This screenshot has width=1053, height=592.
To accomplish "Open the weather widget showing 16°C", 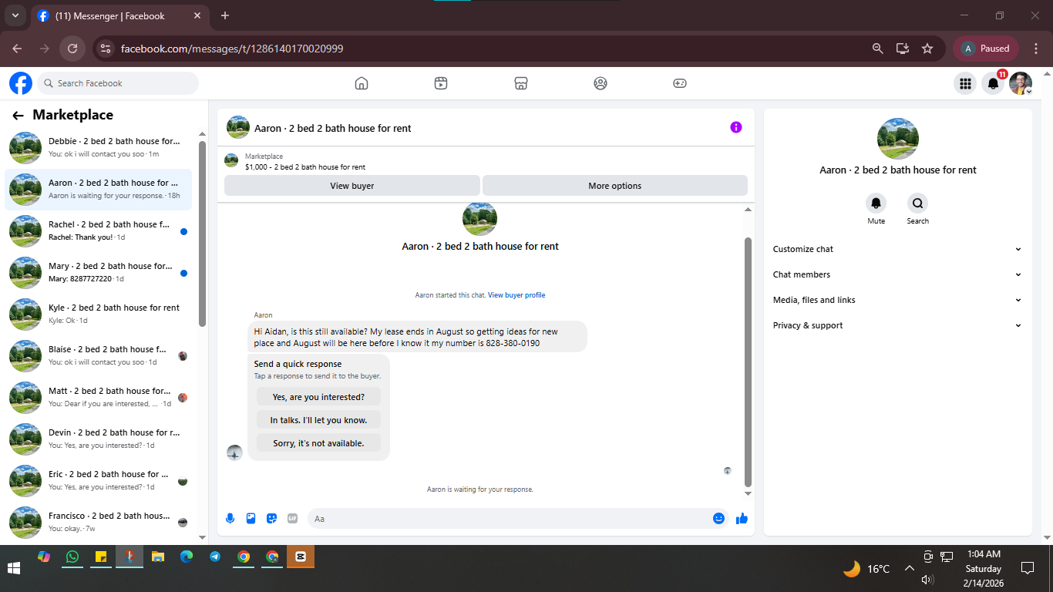I will [867, 569].
